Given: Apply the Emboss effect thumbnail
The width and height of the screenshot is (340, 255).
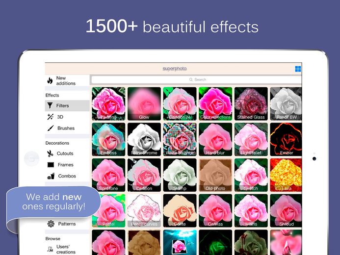Looking at the screenshot, I should click(108, 139).
